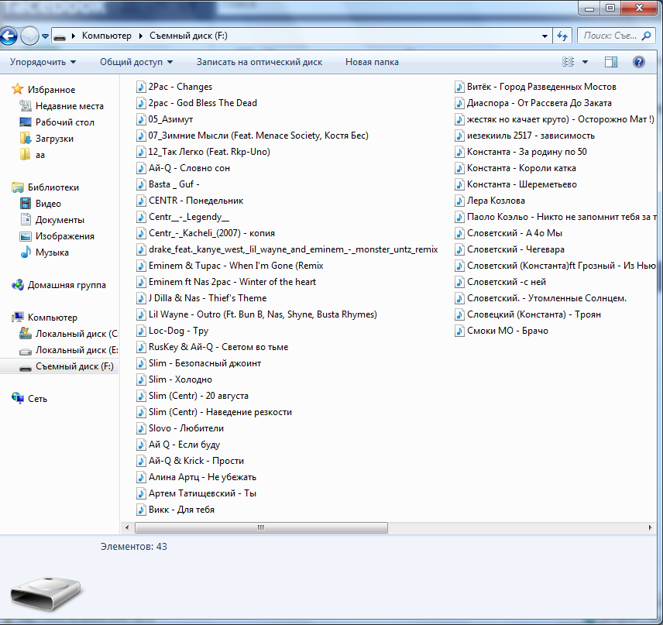
Task: Select Basta _ Guf - file
Action: coord(173,184)
